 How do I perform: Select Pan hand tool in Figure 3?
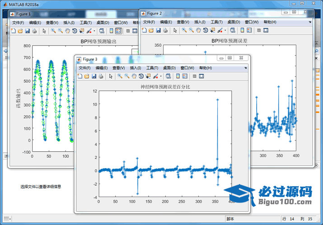134,76
